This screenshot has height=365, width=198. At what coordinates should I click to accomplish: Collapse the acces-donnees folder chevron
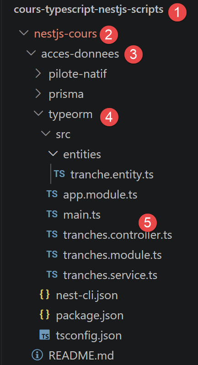31,53
